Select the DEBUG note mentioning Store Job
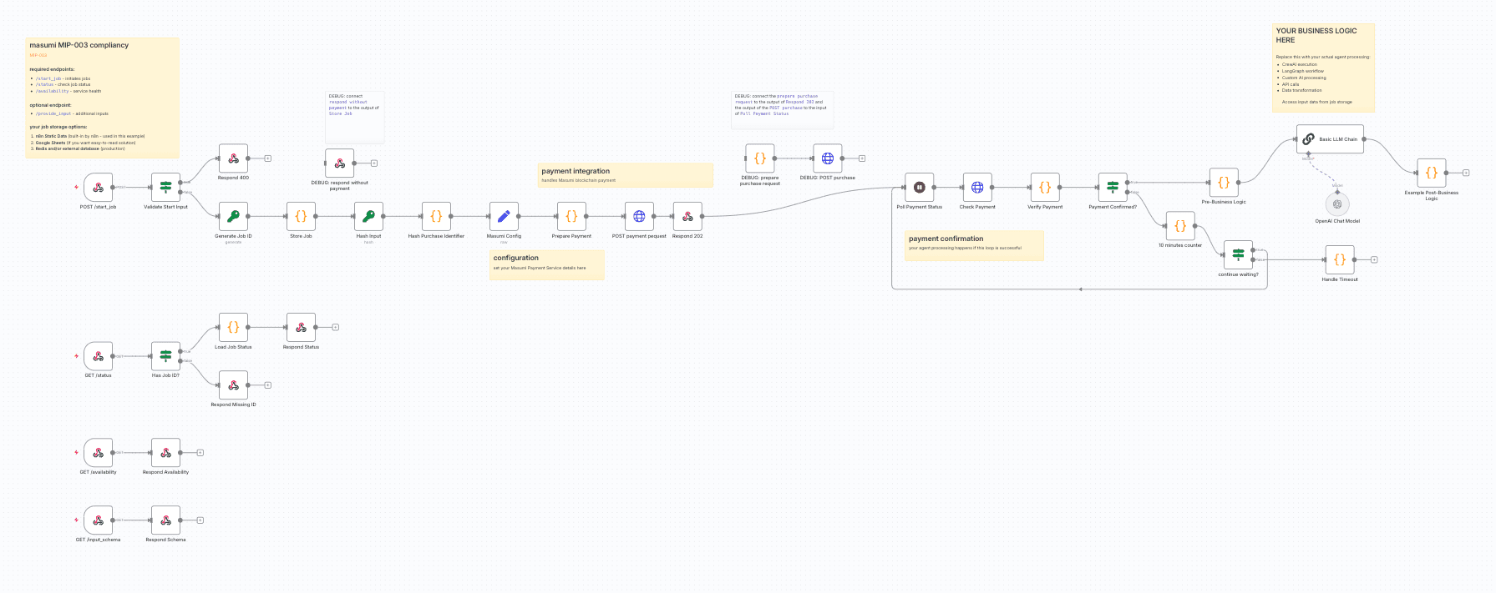The width and height of the screenshot is (1496, 593). point(354,117)
